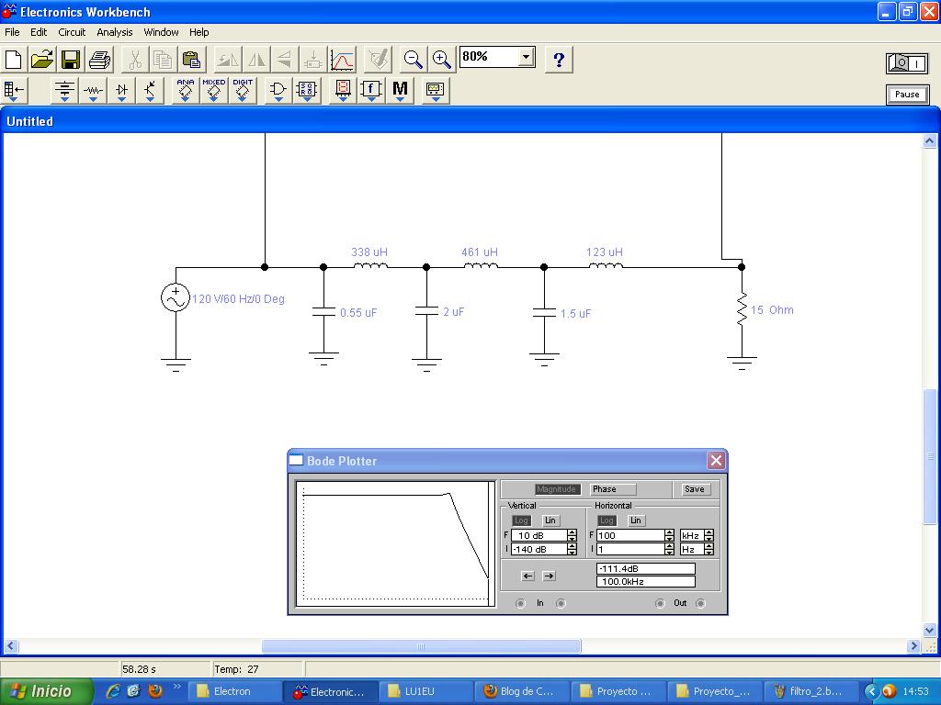941x705 pixels.
Task: Select the In node radio on Bode Plotter
Action: 521,603
